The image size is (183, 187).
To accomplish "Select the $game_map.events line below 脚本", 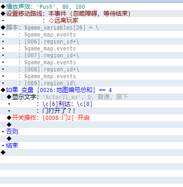I will (91, 34).
